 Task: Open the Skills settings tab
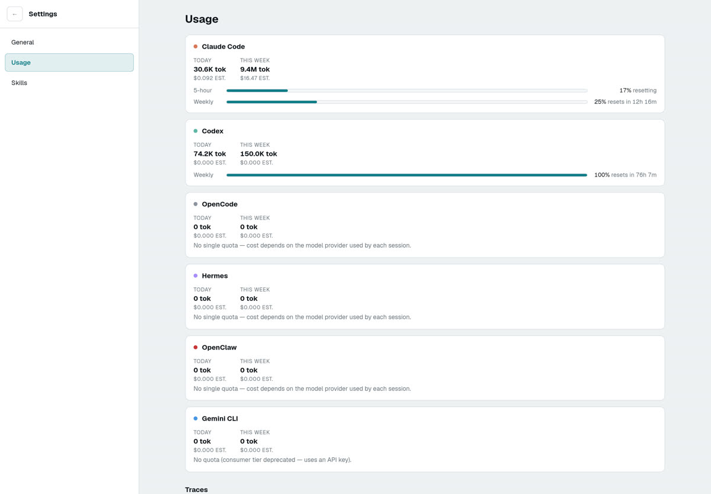click(69, 83)
